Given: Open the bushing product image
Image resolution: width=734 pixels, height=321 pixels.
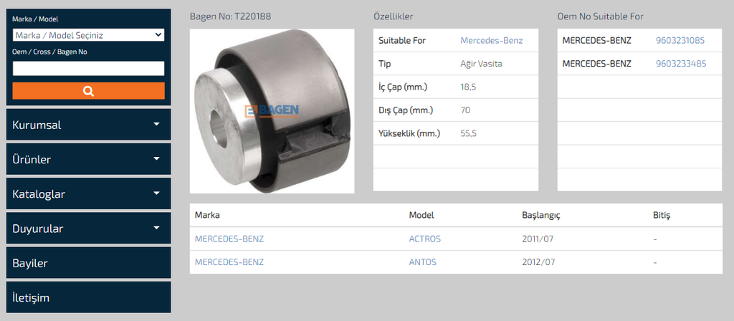Looking at the screenshot, I should coord(272,111).
